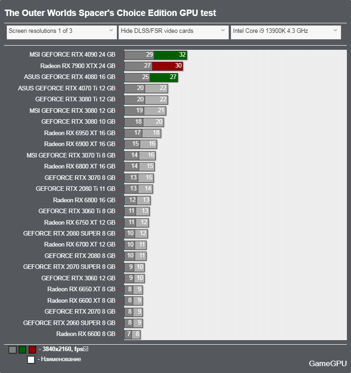
Task: Click the MSI GEFORCE RTX 3070 Ti 8 GB label
Action: tap(71, 155)
